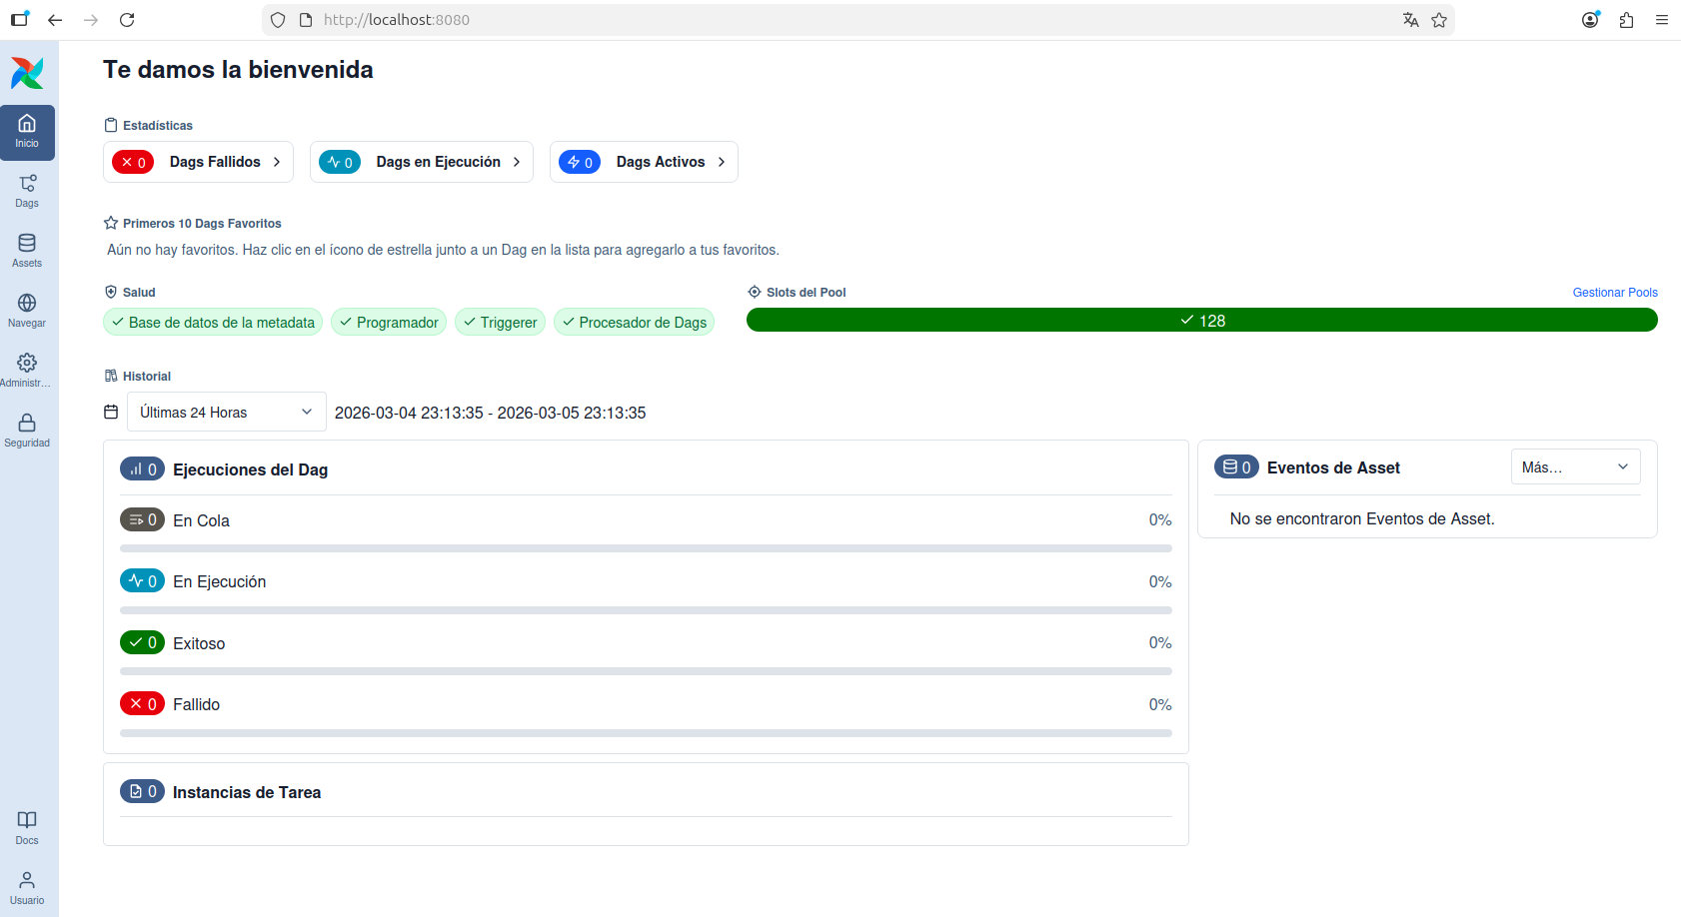This screenshot has width=1681, height=917.
Task: Go to Inicio home page
Action: point(27,132)
